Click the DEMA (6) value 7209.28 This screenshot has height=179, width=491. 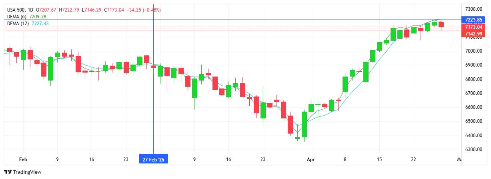38,17
